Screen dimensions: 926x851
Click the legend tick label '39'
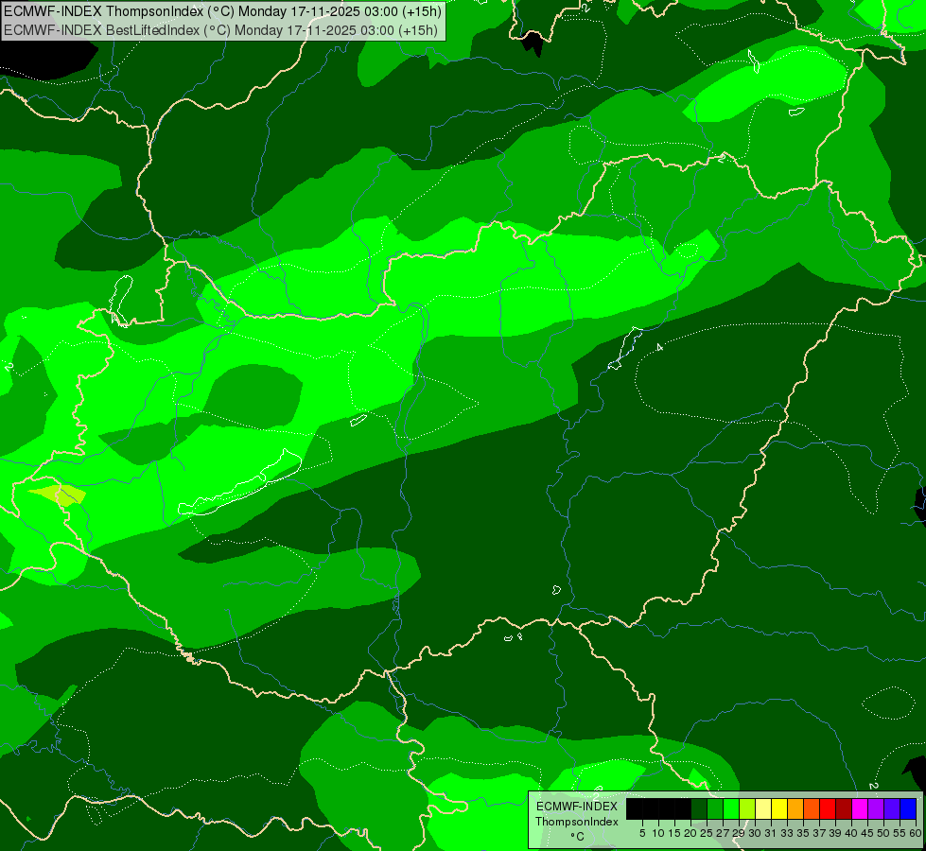[835, 833]
